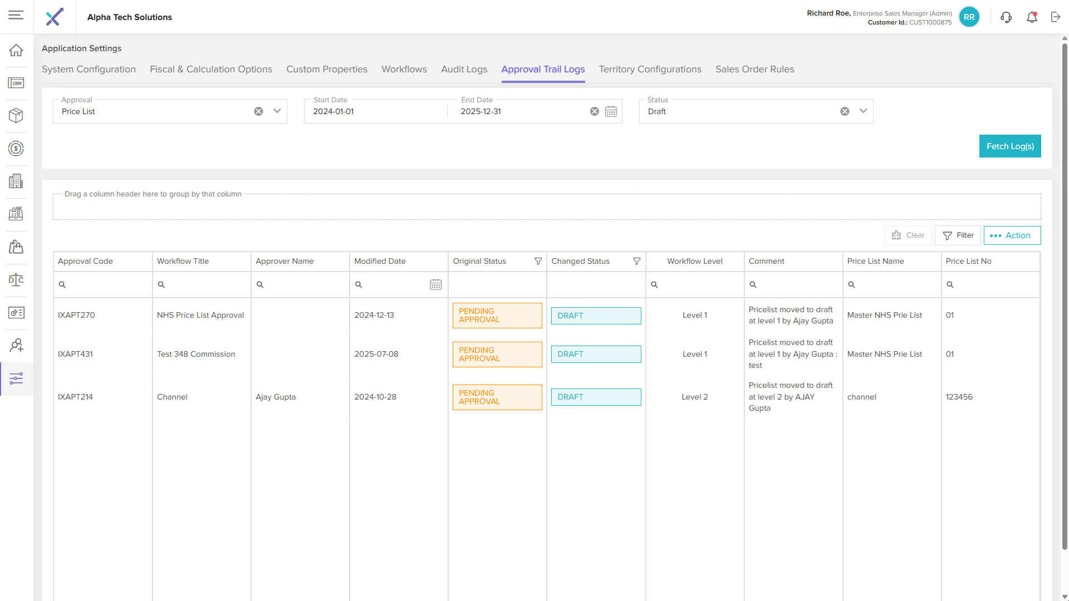
Task: Open the notifications bell icon
Action: (1032, 17)
